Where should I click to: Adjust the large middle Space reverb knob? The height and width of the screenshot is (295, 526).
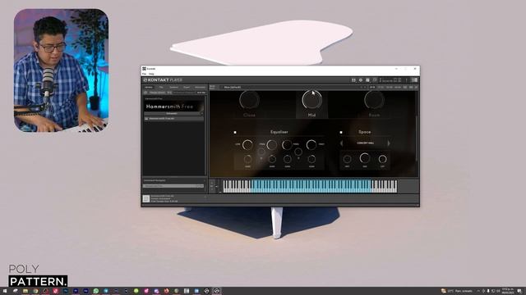pos(365,158)
